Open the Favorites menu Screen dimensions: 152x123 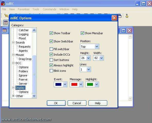coord(24,9)
